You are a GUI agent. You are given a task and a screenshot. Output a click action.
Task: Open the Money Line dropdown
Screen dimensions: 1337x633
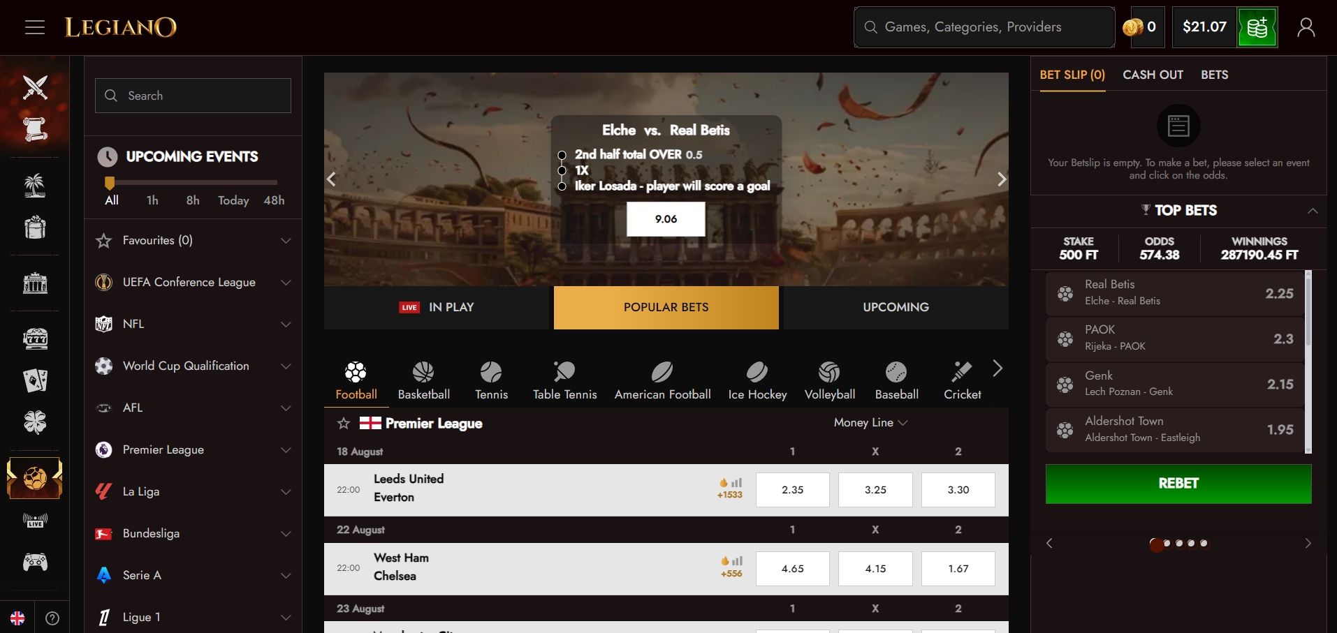click(x=870, y=423)
